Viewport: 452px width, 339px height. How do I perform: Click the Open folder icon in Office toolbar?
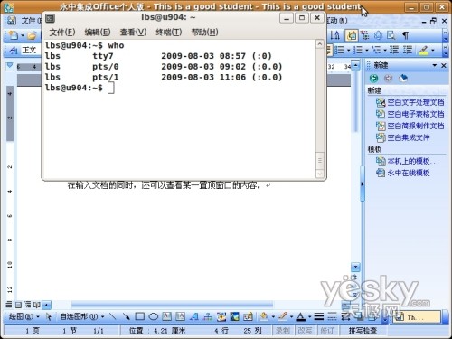pyautogui.click(x=32, y=35)
